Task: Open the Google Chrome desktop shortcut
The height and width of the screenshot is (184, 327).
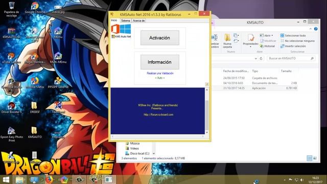Action: coord(35,8)
